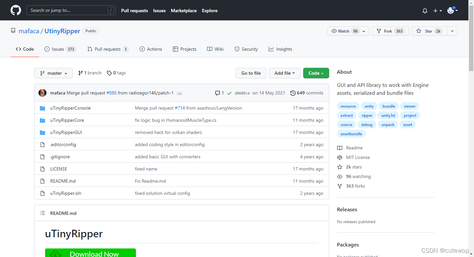Screen dimensions: 474x257
Task: Select the unity3d topic tag
Action: tap(388, 115)
